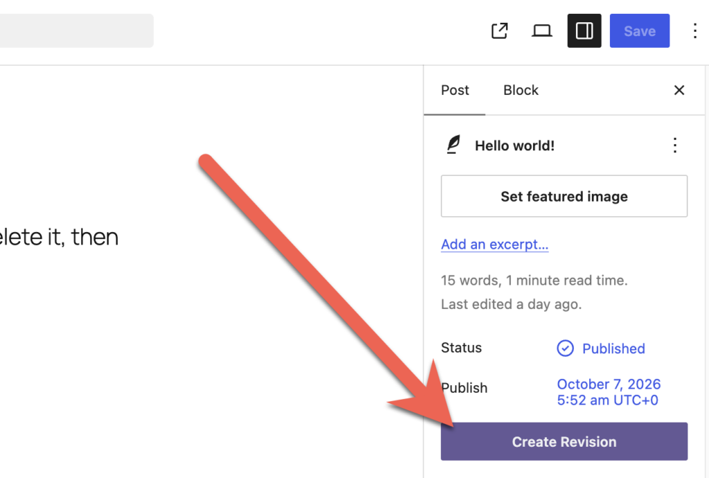Switch to the Block tab
709x478 pixels.
tap(521, 90)
